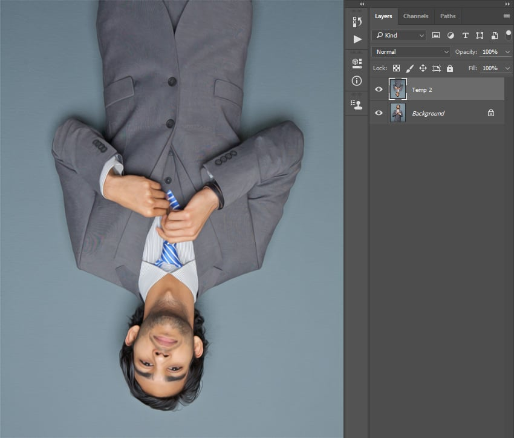Open the History panel icon
The height and width of the screenshot is (438, 514).
tap(357, 22)
